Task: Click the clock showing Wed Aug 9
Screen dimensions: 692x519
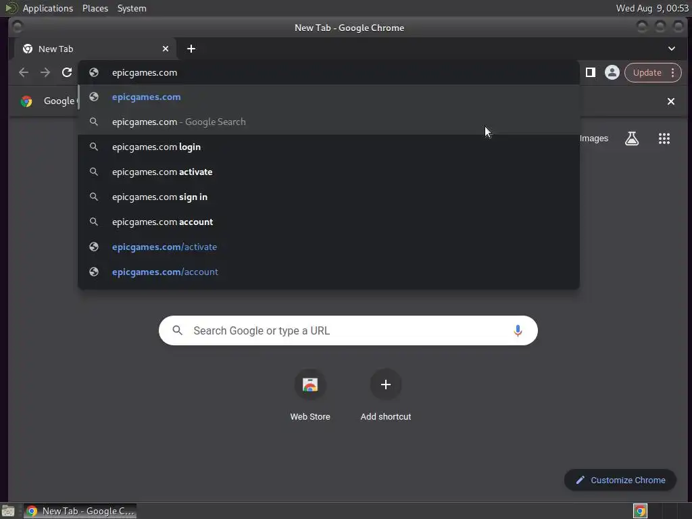Action: point(652,8)
